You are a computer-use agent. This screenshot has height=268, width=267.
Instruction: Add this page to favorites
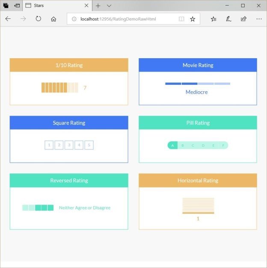193,19
